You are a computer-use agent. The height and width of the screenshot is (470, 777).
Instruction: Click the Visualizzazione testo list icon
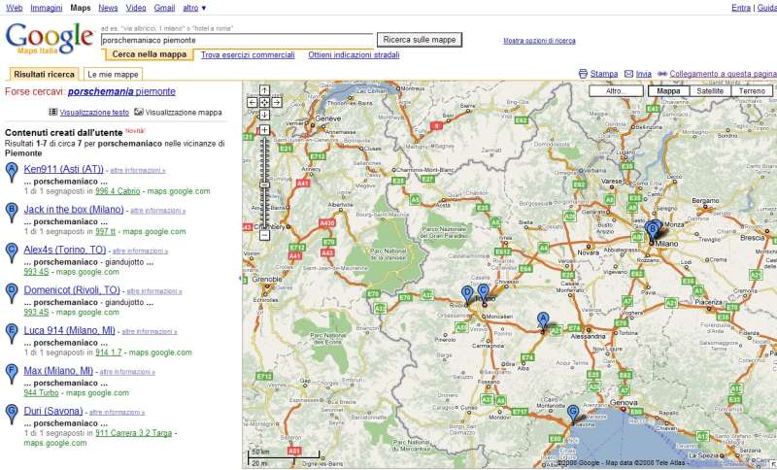pos(53,112)
